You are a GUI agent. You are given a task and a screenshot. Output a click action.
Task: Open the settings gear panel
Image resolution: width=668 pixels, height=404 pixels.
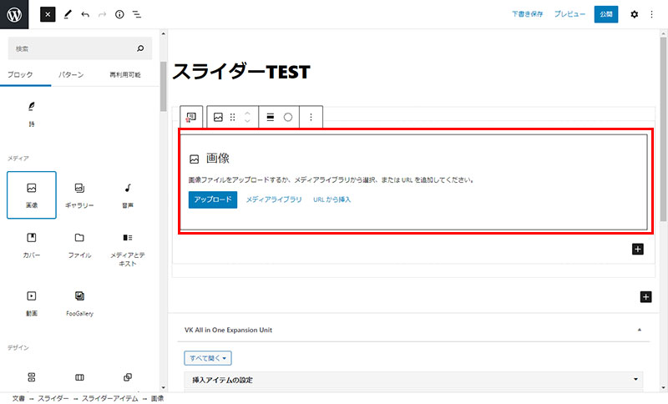click(634, 15)
